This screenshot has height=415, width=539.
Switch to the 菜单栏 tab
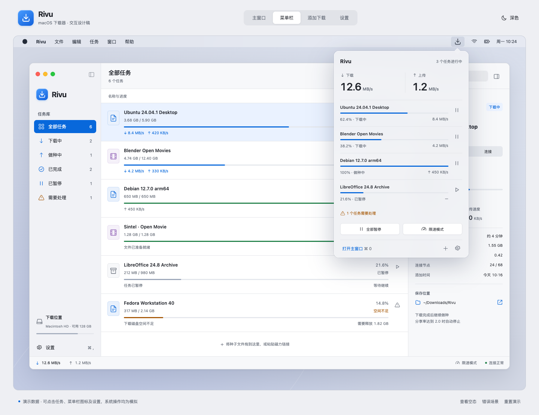pos(287,18)
